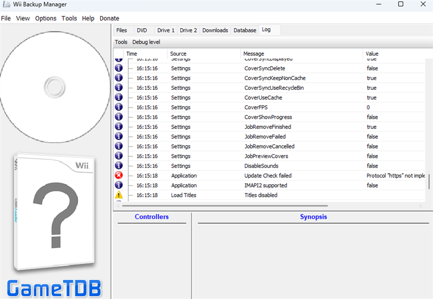Click value '0' in CoverFPS row
This screenshot has height=299, width=433.
[x=368, y=107]
